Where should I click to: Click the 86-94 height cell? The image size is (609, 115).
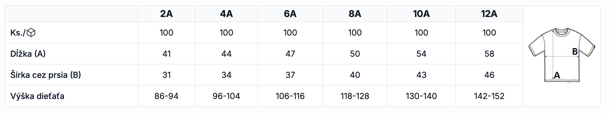tap(166, 96)
